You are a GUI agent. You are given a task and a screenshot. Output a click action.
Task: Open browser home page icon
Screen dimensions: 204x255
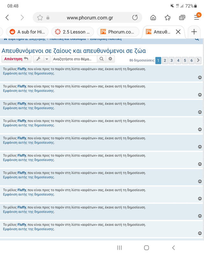point(153,18)
